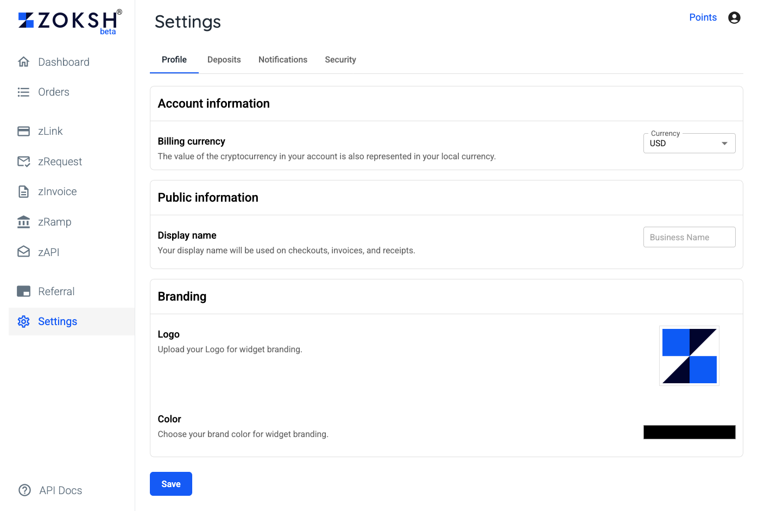Image resolution: width=758 pixels, height=511 pixels.
Task: Click the logo thumbnail to upload a logo
Action: point(689,356)
